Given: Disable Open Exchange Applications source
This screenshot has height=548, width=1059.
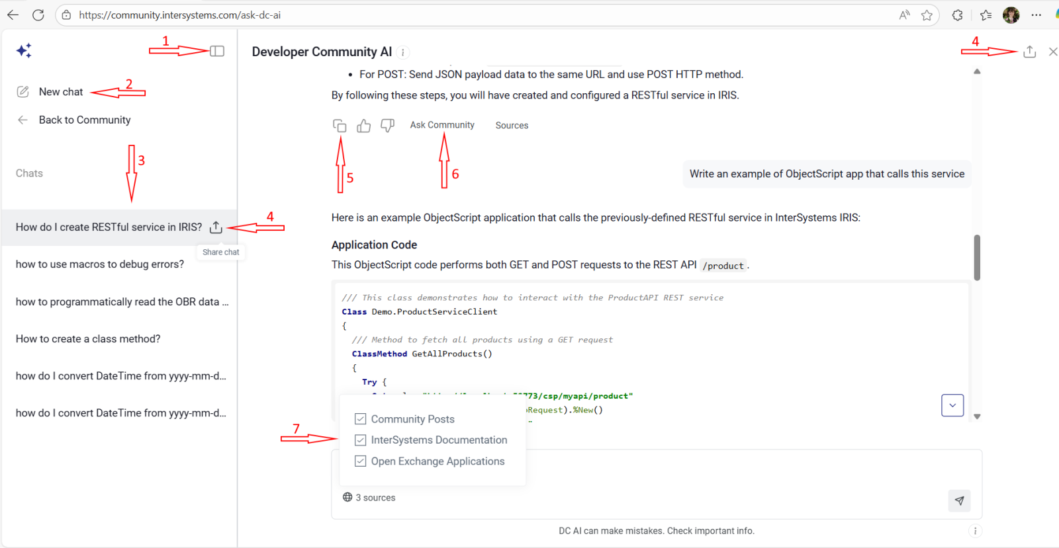Looking at the screenshot, I should 361,461.
